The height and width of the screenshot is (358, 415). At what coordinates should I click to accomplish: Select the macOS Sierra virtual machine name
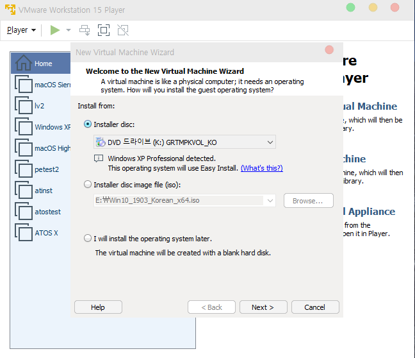pos(53,85)
